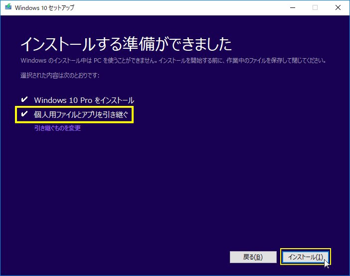Click the インストール(I) button
Screen dimensions: 350x276
pos(305,257)
